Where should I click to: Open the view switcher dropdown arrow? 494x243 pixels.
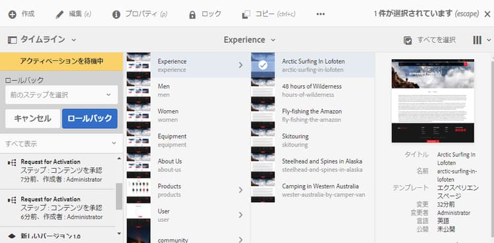(x=489, y=40)
